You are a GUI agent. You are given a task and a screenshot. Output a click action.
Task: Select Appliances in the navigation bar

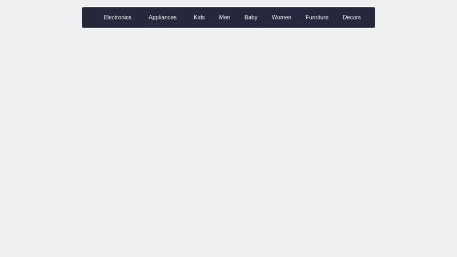tap(162, 18)
